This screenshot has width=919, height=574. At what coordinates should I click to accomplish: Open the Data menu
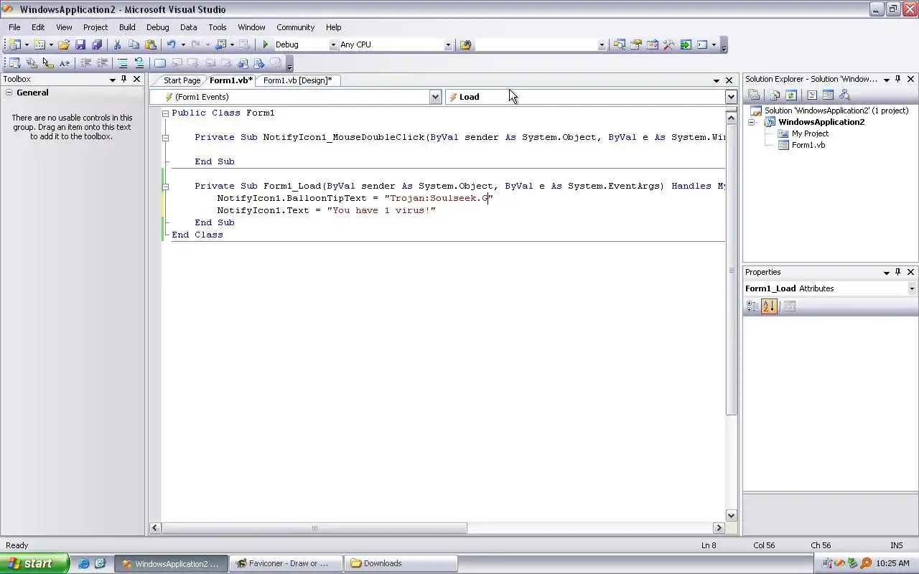point(188,27)
